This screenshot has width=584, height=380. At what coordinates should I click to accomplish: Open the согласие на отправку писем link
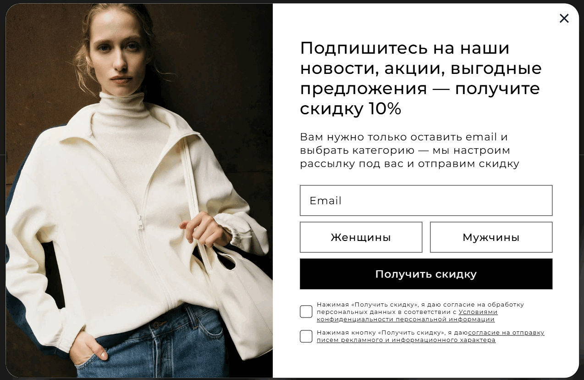point(430,336)
